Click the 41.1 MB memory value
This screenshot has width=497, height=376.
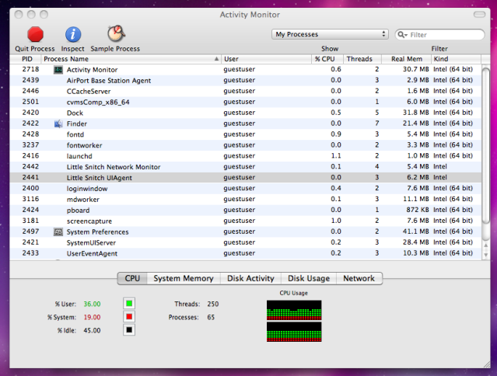click(x=415, y=232)
